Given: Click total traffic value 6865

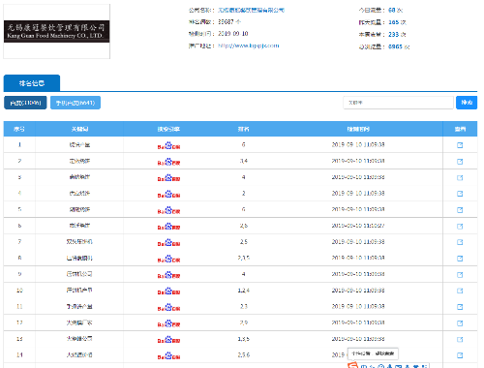Looking at the screenshot, I should click(x=395, y=46).
